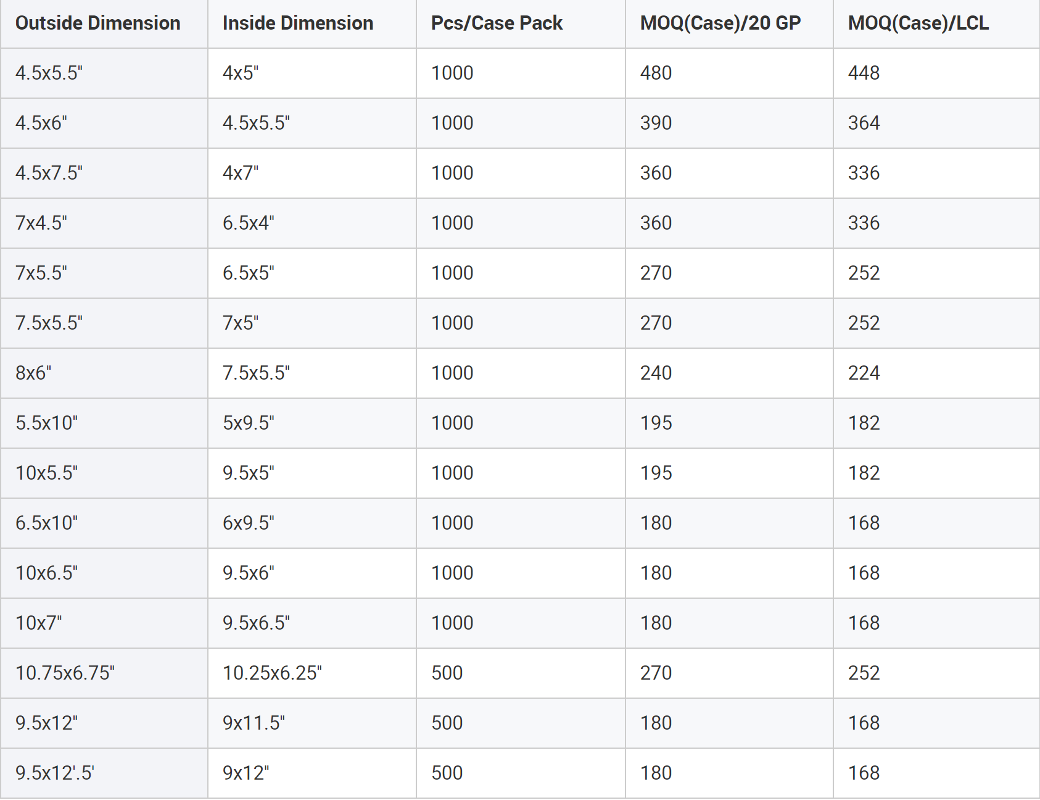Screen dimensions: 1040x800
Task: Click the Inside Dimension column header
Action: 312,23
